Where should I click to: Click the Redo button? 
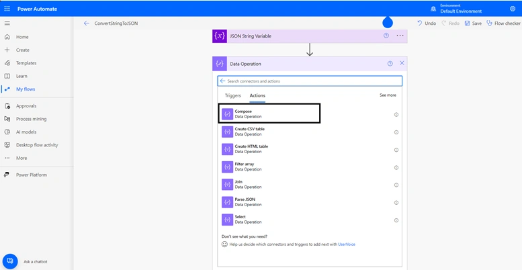(x=450, y=24)
